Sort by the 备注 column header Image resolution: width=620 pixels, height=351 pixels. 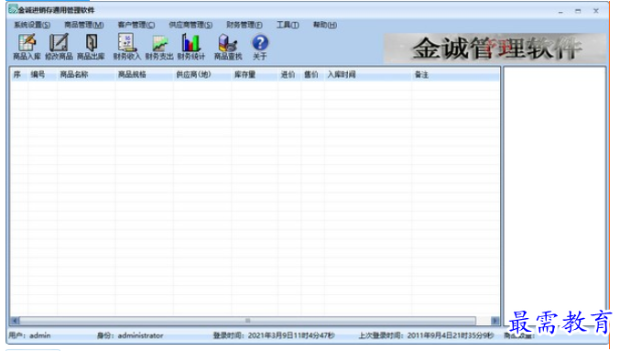[x=455, y=74]
